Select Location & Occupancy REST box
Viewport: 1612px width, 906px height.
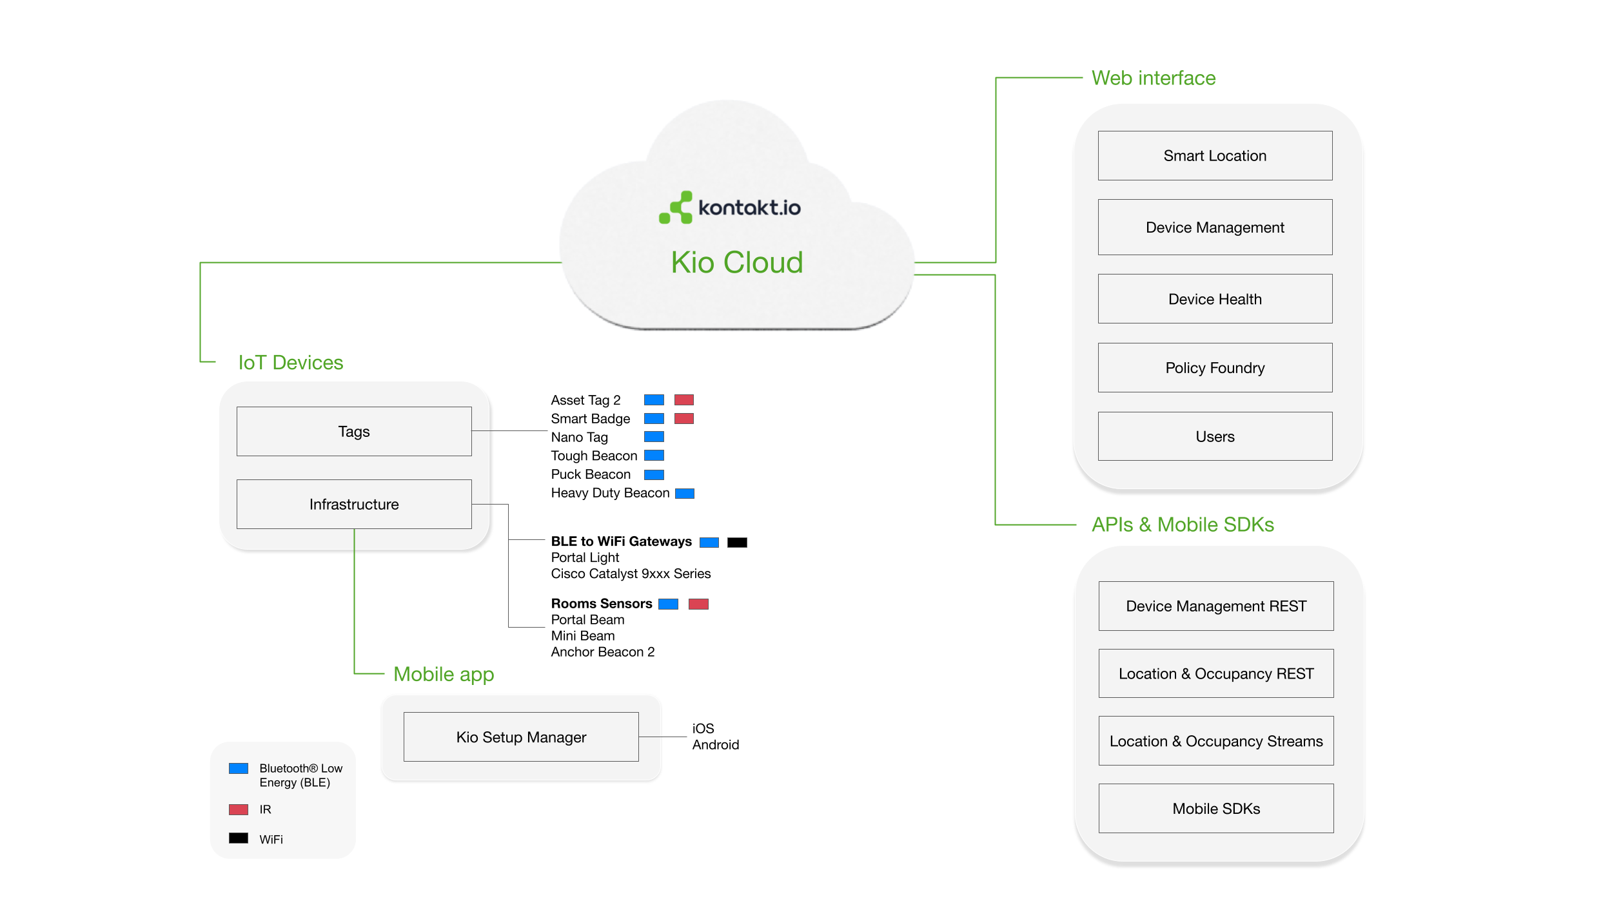tap(1216, 674)
